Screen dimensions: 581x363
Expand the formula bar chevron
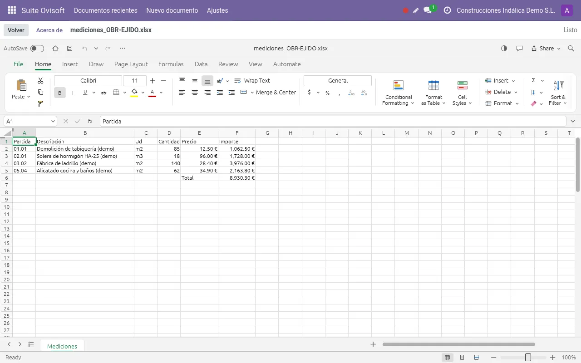point(573,121)
